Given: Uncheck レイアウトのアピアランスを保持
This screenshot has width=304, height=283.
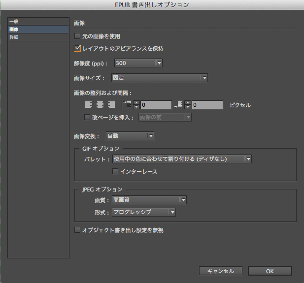Looking at the screenshot, I should (77, 48).
